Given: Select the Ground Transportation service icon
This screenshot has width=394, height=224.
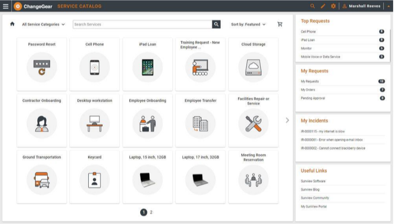Looking at the screenshot, I should pyautogui.click(x=42, y=180).
